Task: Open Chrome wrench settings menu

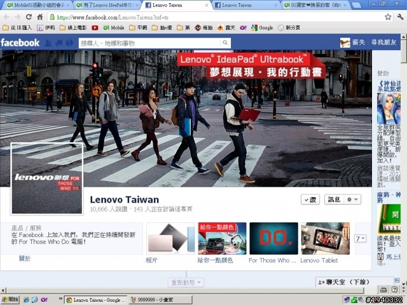Action: click(x=400, y=17)
